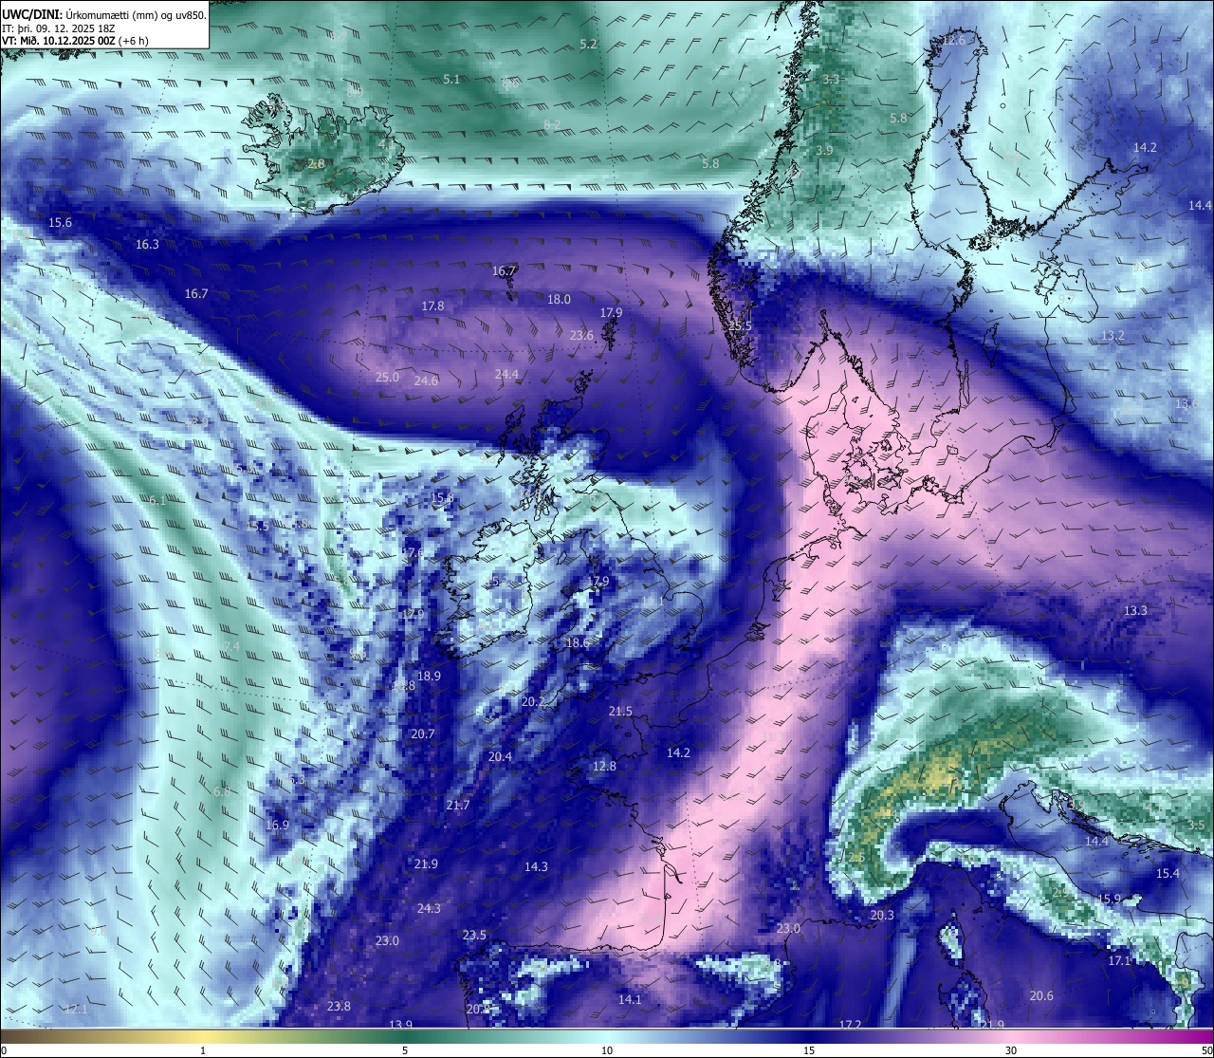Click the 21.5 value label on the map
This screenshot has width=1214, height=1058.
[620, 712]
